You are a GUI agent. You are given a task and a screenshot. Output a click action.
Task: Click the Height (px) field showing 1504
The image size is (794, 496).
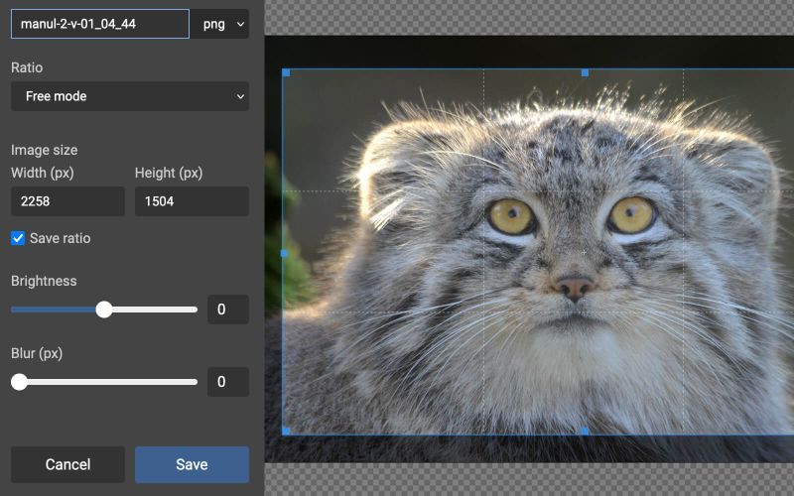click(x=192, y=201)
